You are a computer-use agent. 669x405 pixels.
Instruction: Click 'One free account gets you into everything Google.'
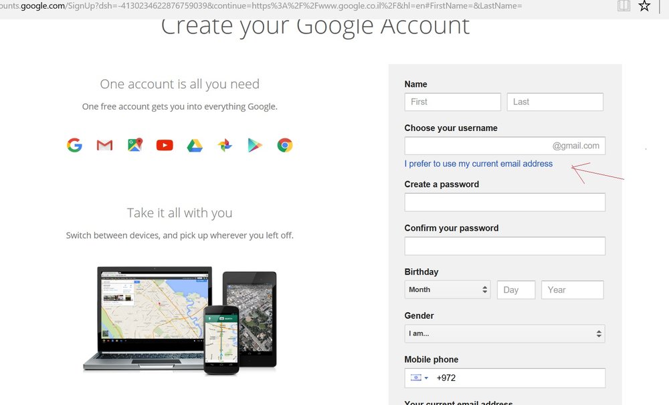point(179,106)
